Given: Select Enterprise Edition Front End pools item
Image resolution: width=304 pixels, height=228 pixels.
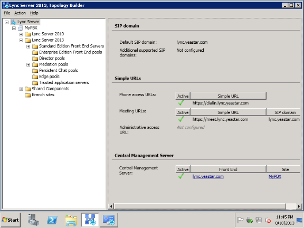Looking at the screenshot, I should click(x=71, y=52).
